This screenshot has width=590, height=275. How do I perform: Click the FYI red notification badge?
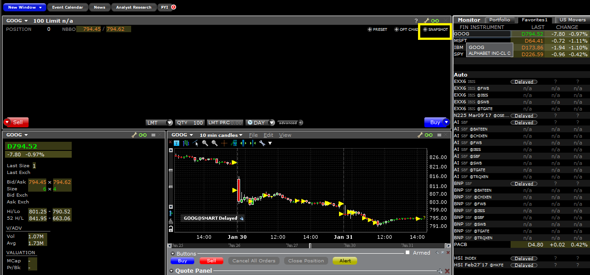pyautogui.click(x=174, y=7)
